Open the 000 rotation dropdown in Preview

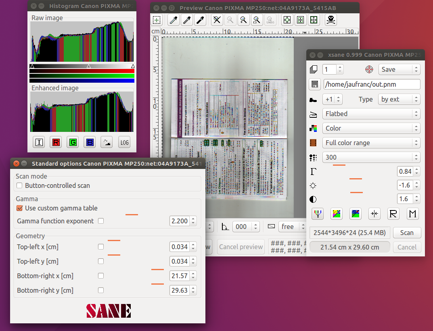(246, 227)
